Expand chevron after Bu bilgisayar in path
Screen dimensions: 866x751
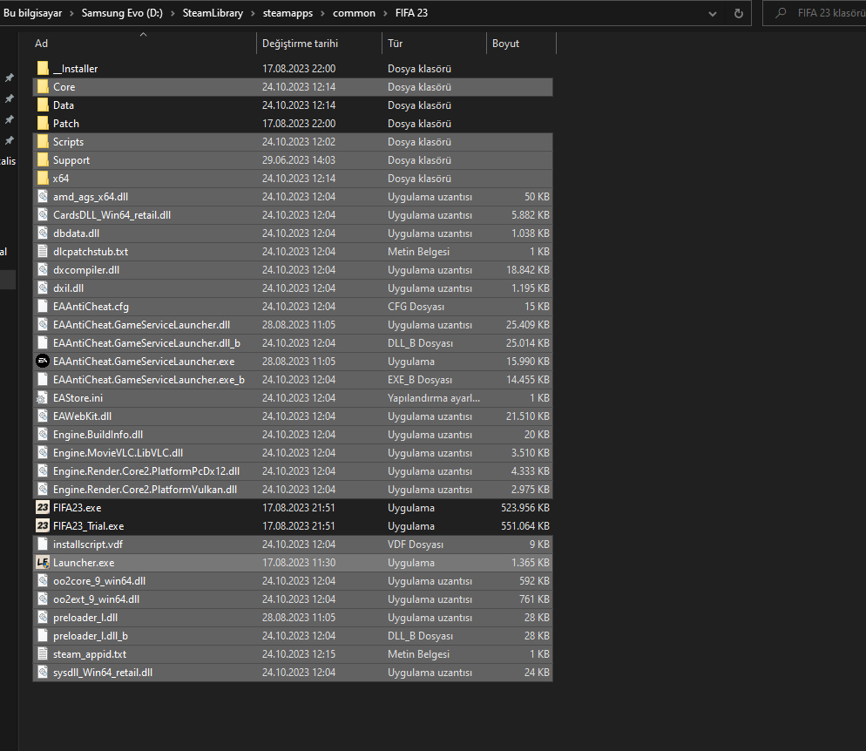pos(71,13)
